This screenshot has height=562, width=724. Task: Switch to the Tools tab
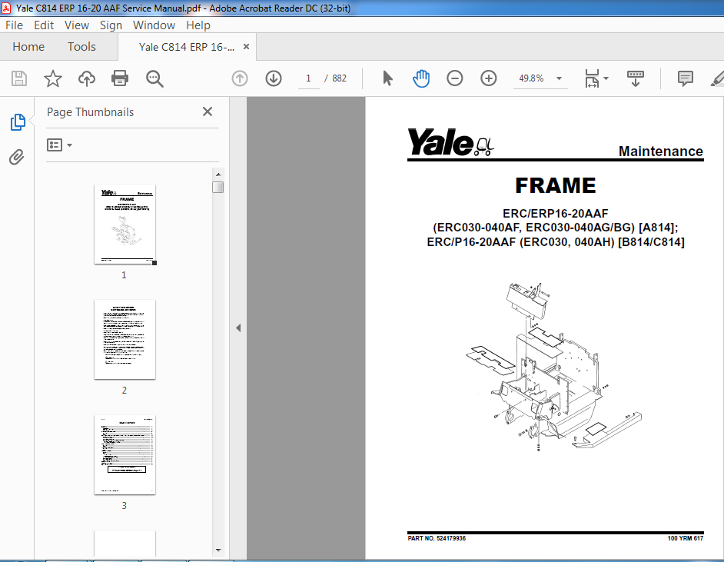[81, 47]
